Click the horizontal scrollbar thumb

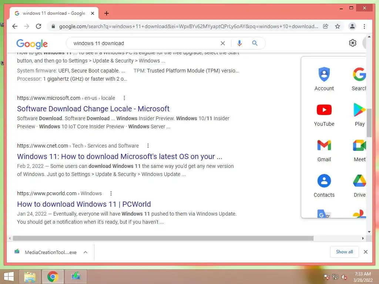[163, 239]
